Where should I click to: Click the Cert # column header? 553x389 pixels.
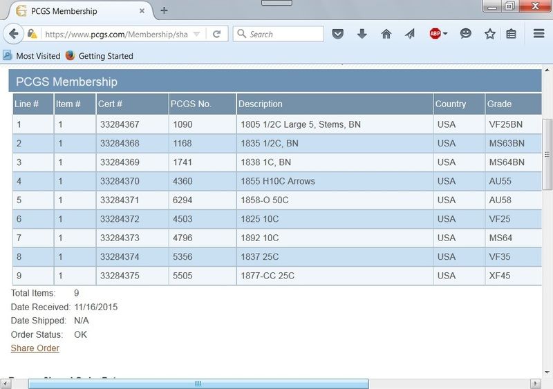[x=132, y=104]
